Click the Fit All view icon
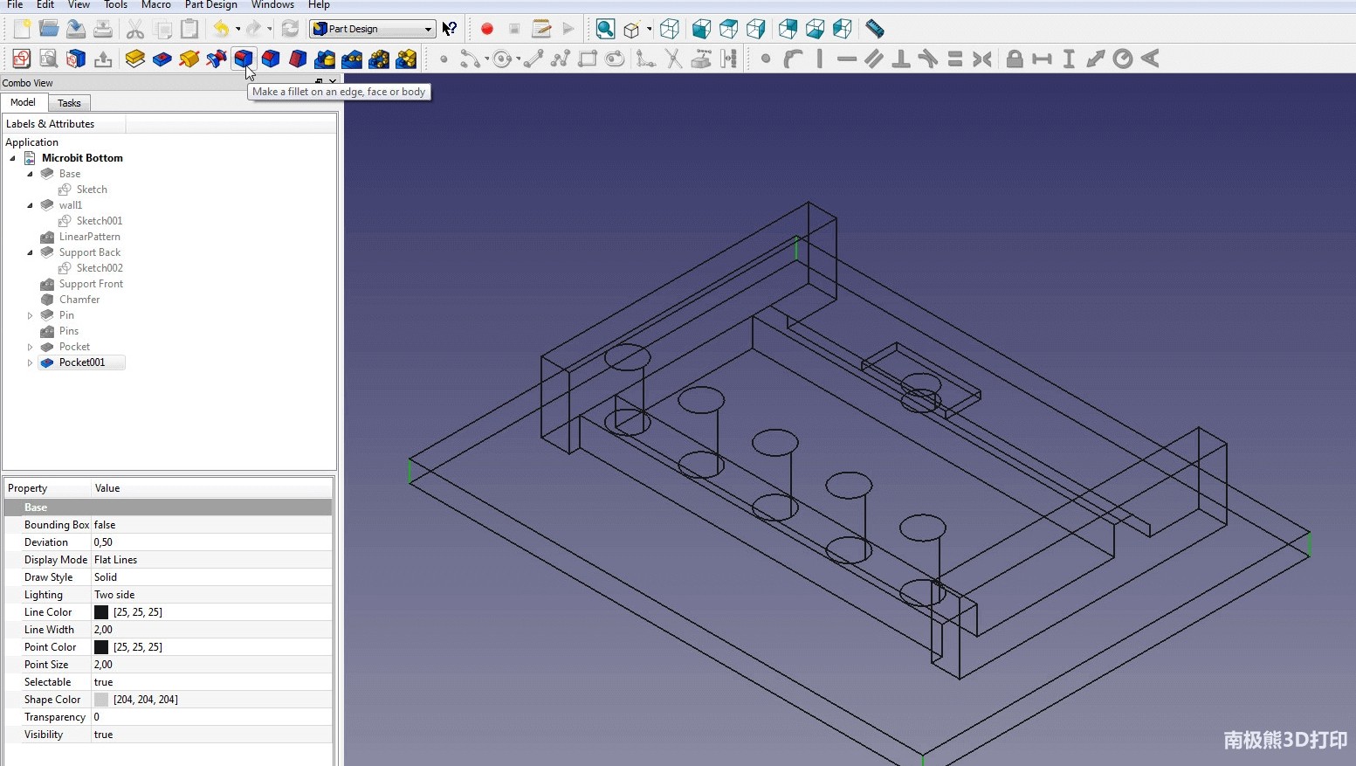Viewport: 1356px width, 766px height. (x=605, y=29)
